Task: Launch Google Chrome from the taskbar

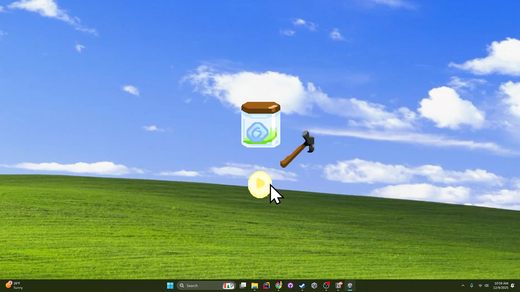Action: [x=279, y=286]
